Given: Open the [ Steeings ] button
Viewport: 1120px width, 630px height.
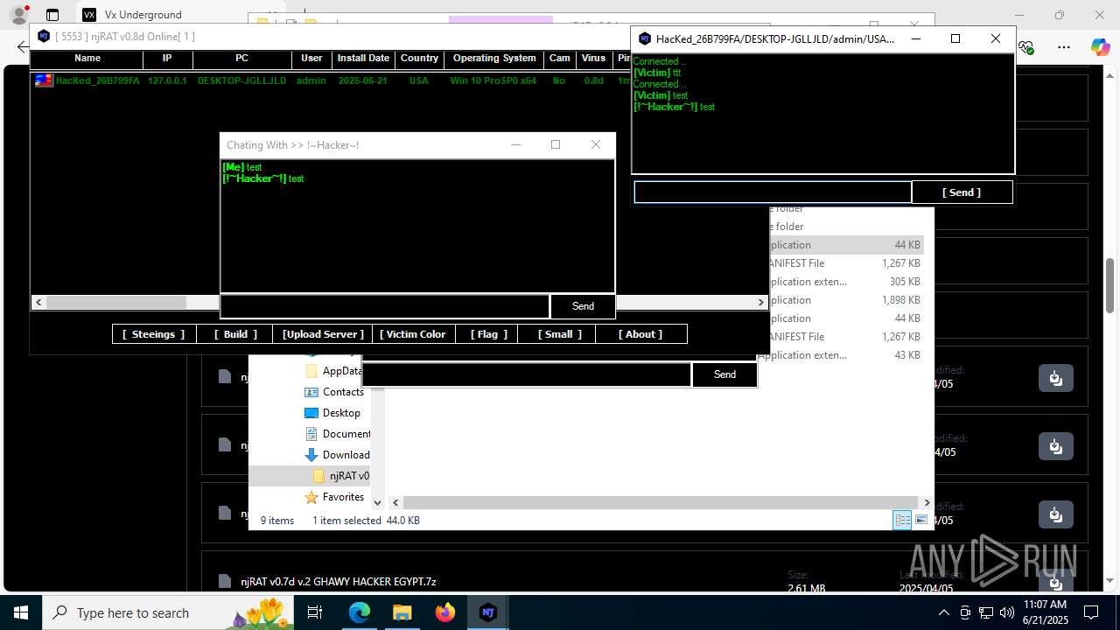Looking at the screenshot, I should [153, 334].
